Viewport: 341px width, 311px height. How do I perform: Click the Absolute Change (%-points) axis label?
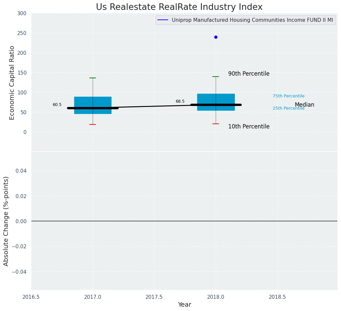[6, 221]
